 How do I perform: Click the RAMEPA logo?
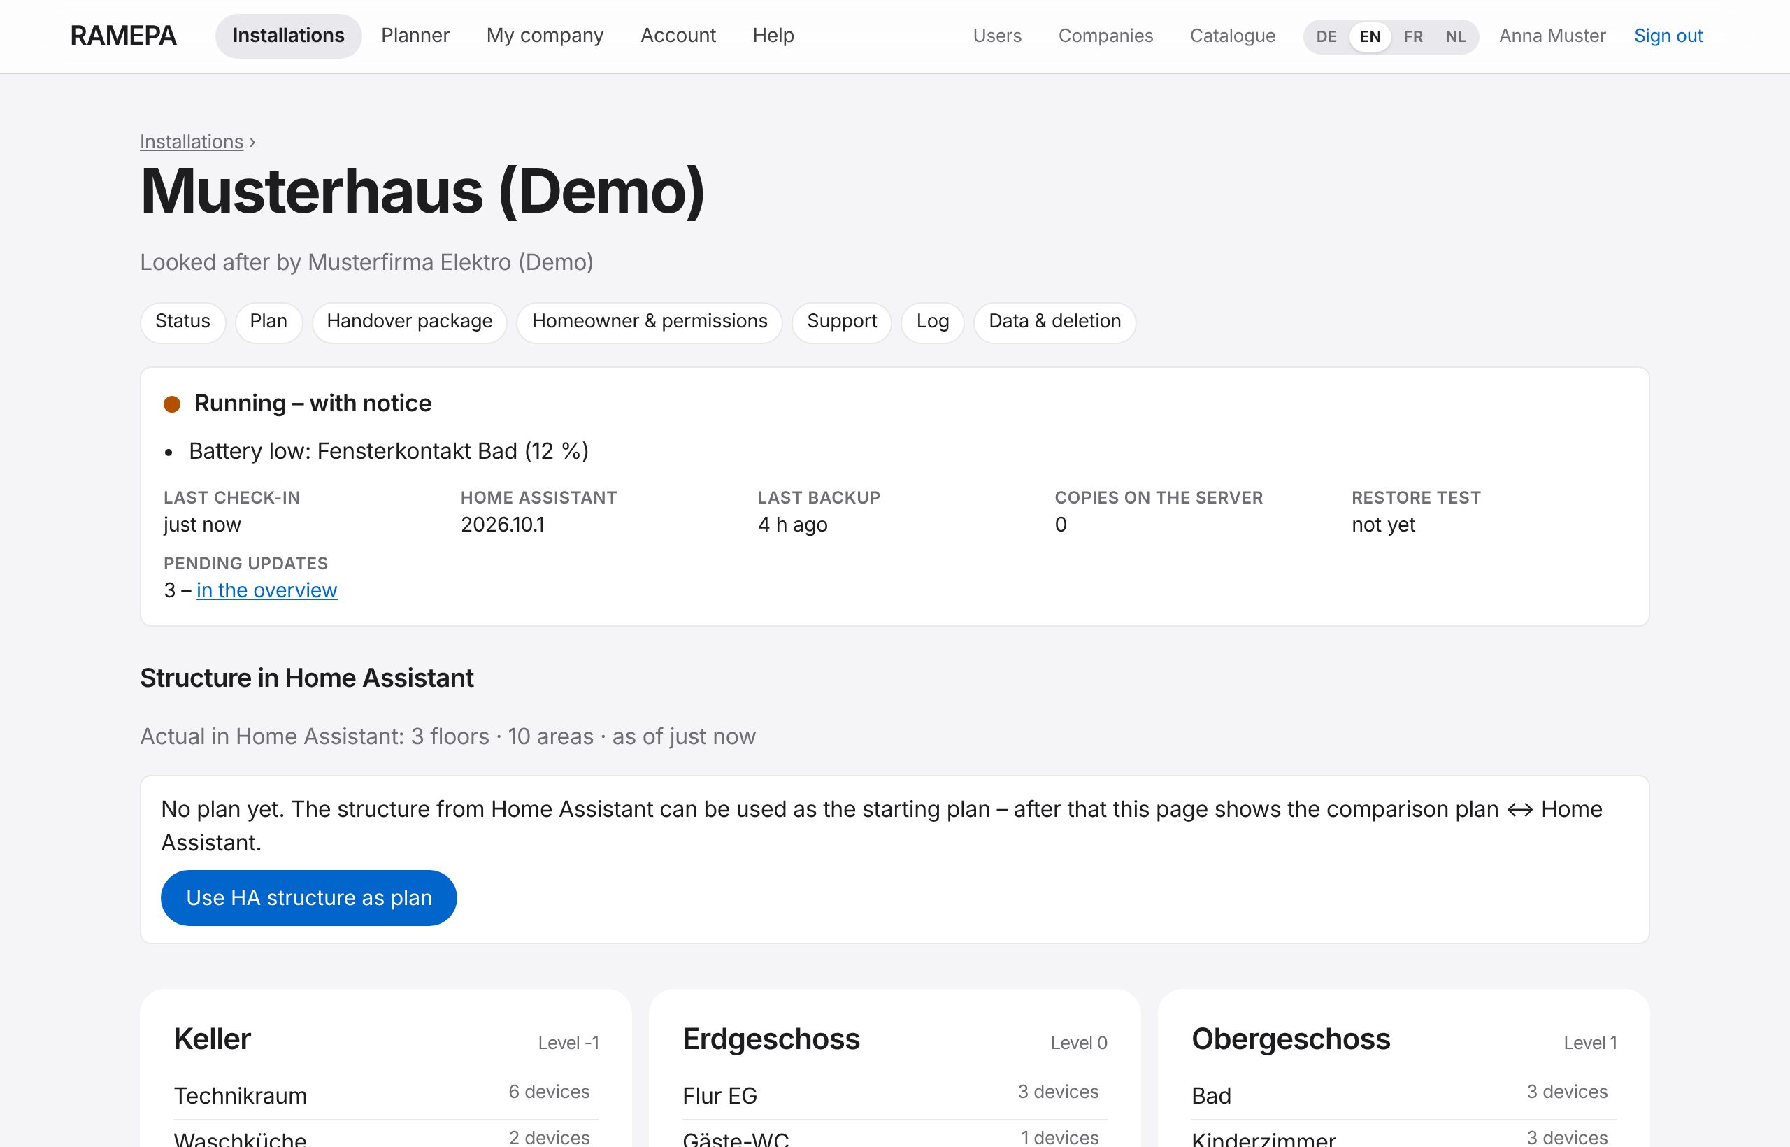point(123,36)
